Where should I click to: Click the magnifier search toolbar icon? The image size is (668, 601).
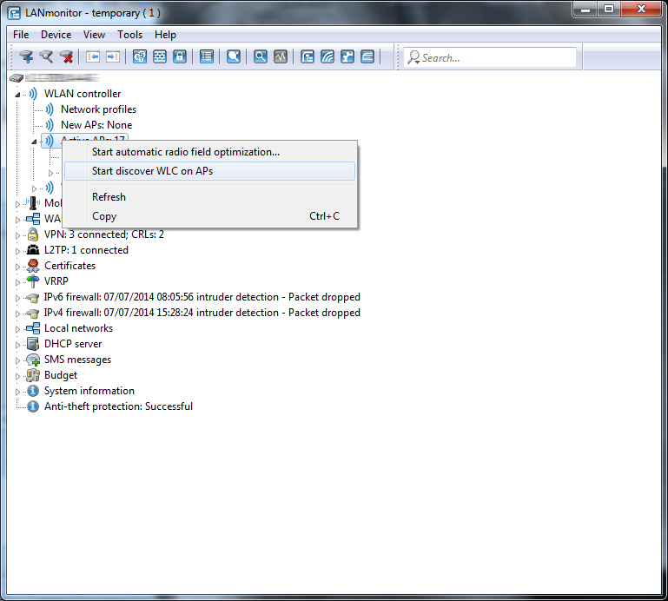(260, 57)
